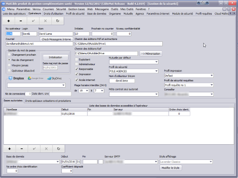Select 'Opérateur désactivé' radio button
238x178 pixels.
click(9, 70)
